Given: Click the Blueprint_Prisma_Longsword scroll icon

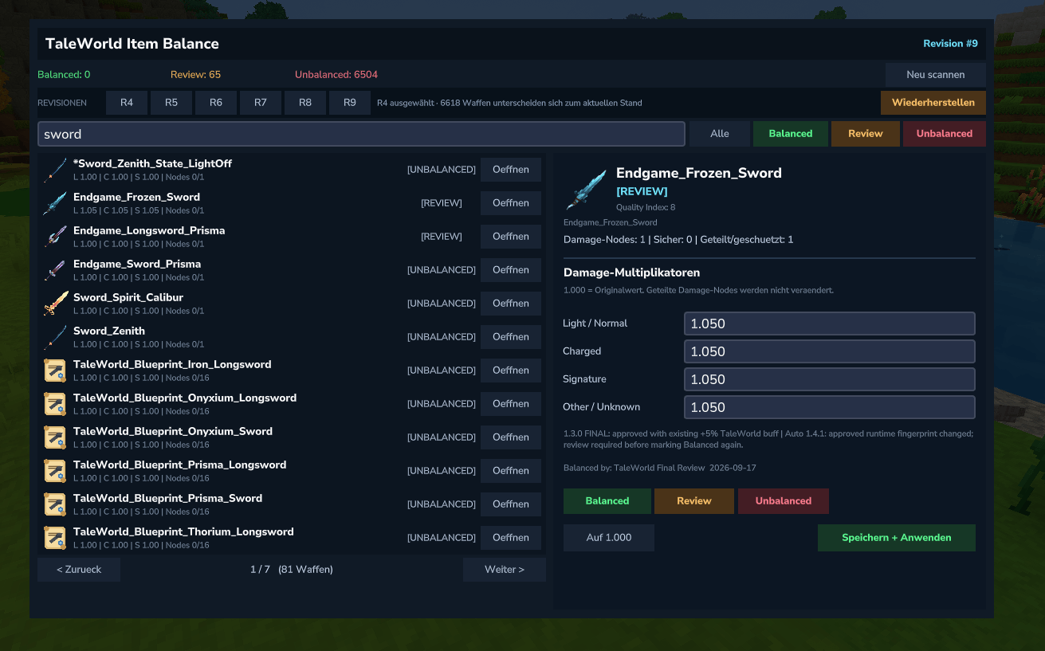Looking at the screenshot, I should pyautogui.click(x=55, y=471).
